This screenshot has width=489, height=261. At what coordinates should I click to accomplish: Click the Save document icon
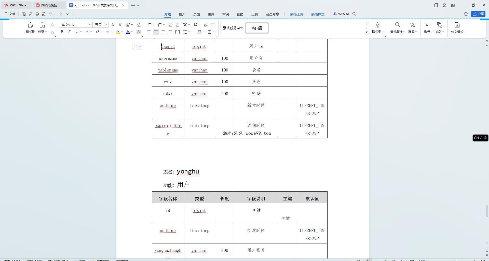23,14
